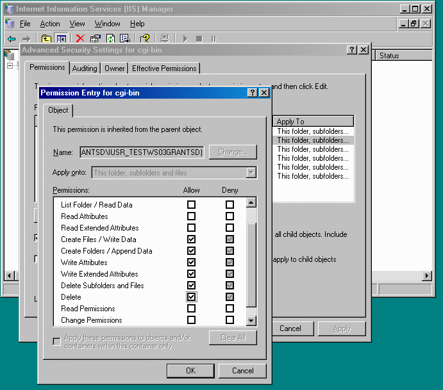Click the Back arrow in IIS toolbar
The image size is (443, 390).
coord(12,38)
